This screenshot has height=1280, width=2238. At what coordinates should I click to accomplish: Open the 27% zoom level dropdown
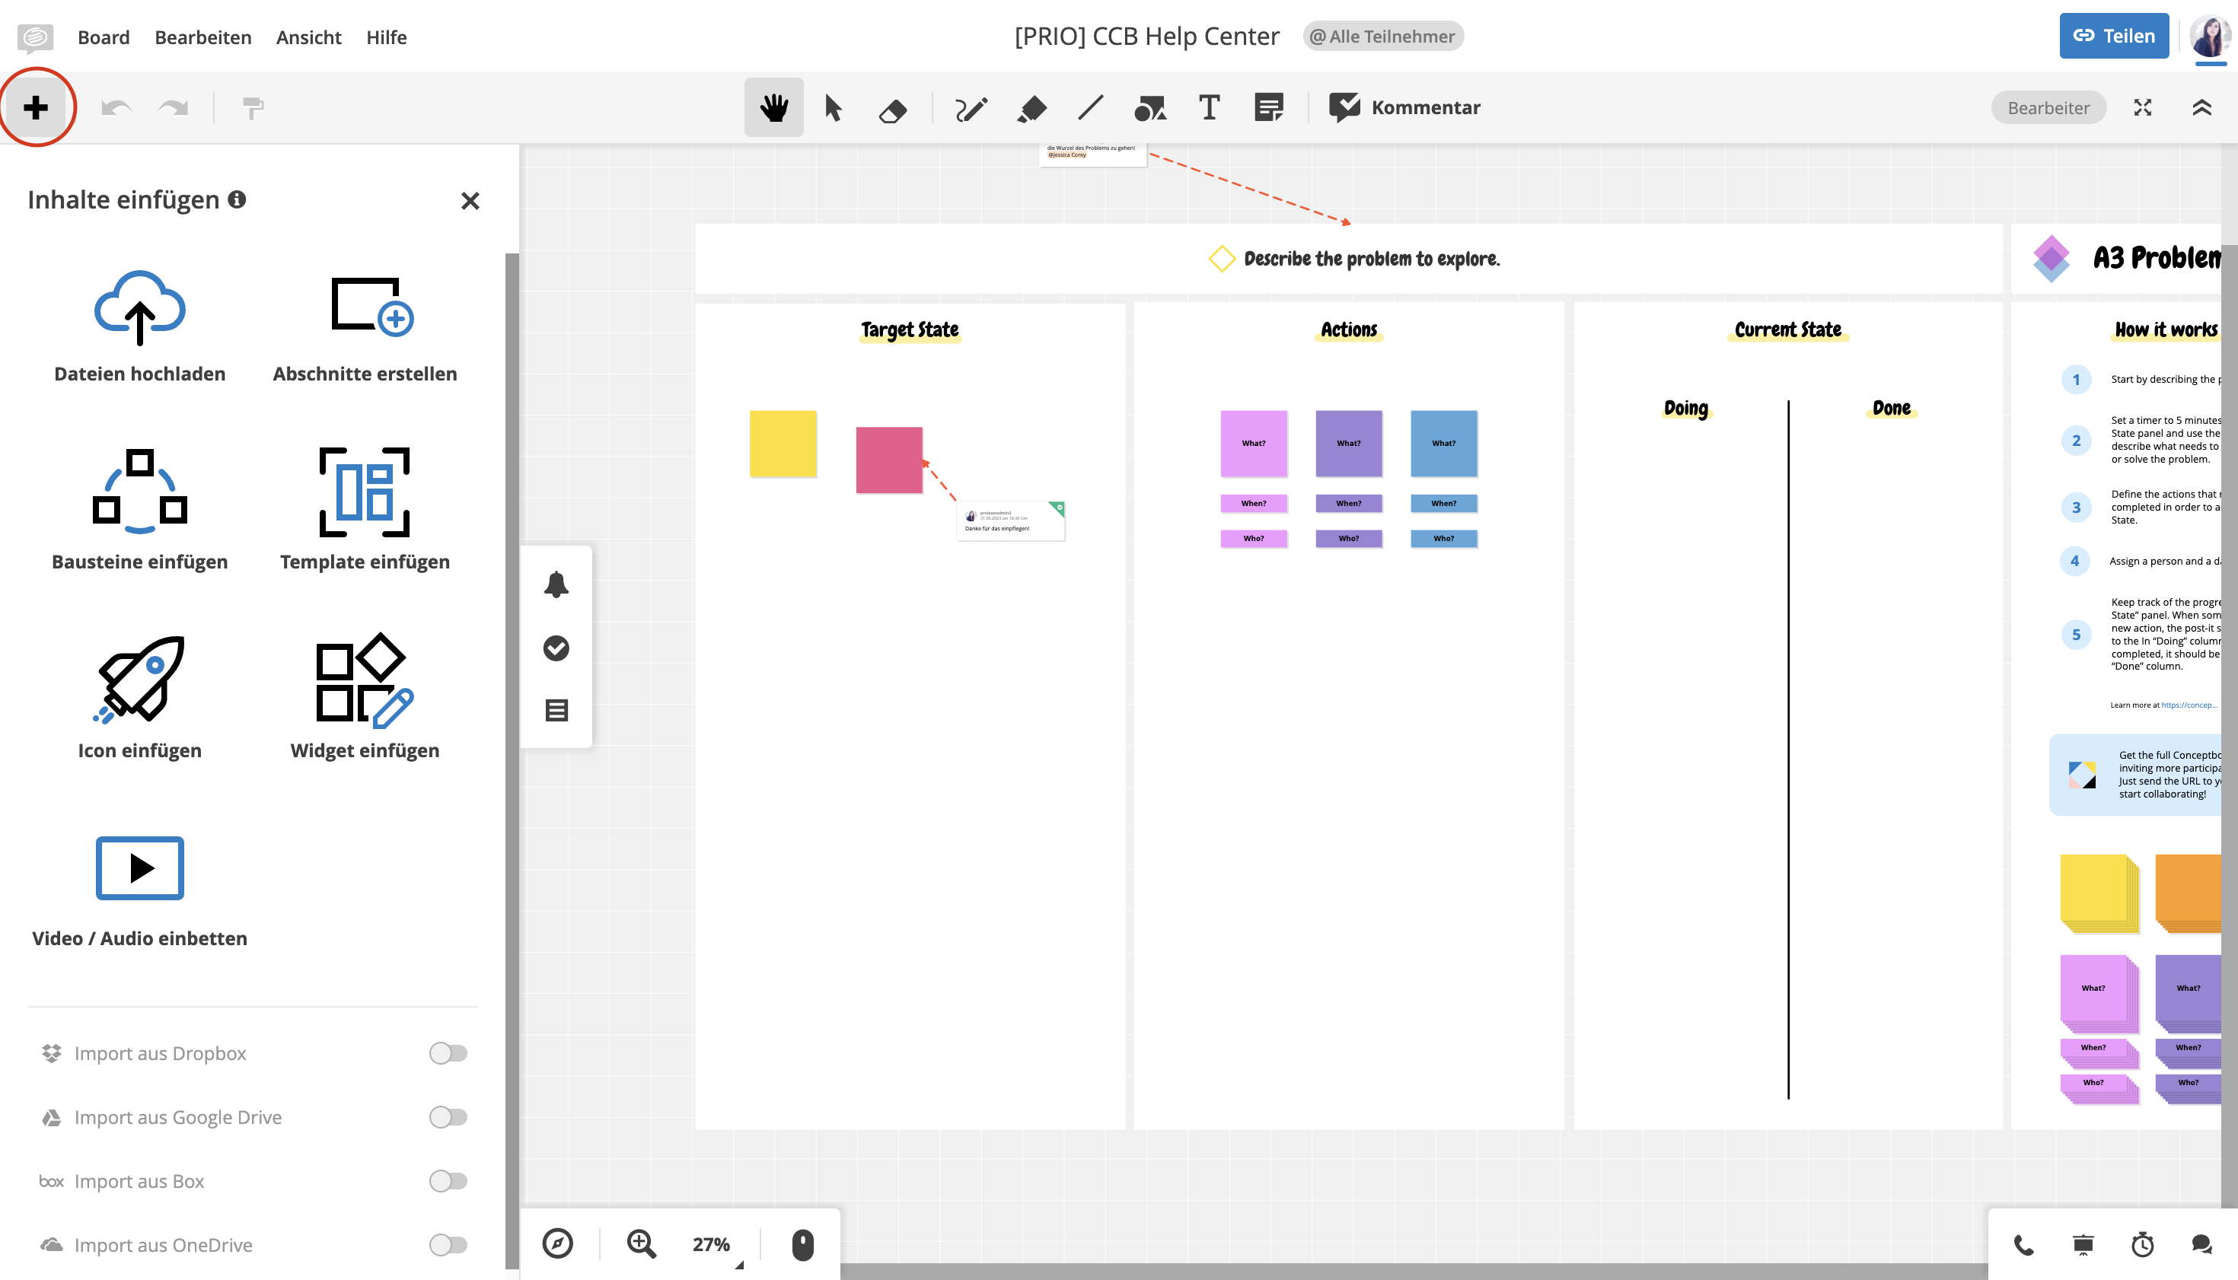pos(716,1245)
